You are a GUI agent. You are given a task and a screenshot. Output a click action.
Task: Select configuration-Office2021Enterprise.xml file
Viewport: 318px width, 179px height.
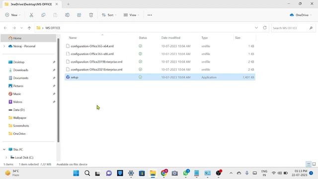160,70
